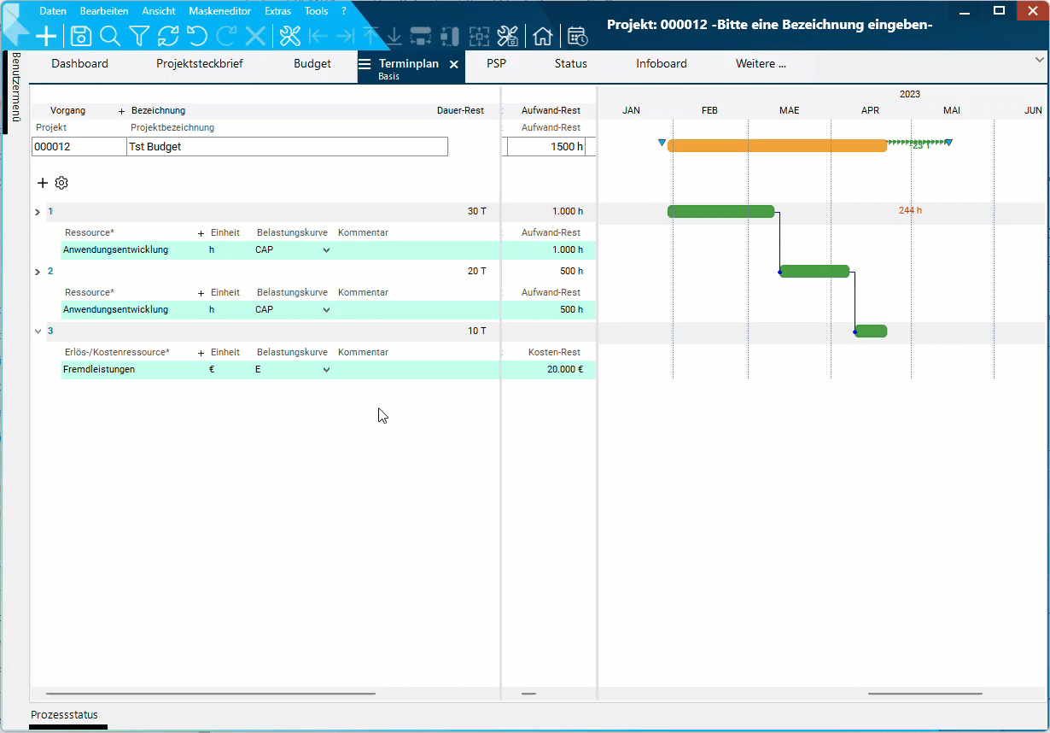Open the home icon in toolbar
The height and width of the screenshot is (733, 1050).
542,36
